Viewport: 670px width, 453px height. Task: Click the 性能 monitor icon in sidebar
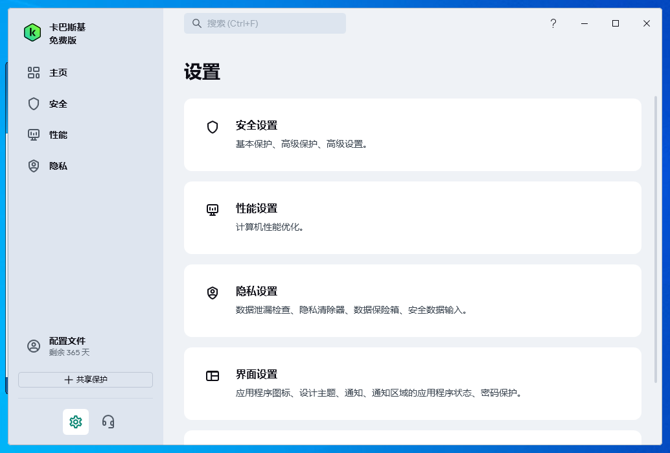[34, 135]
